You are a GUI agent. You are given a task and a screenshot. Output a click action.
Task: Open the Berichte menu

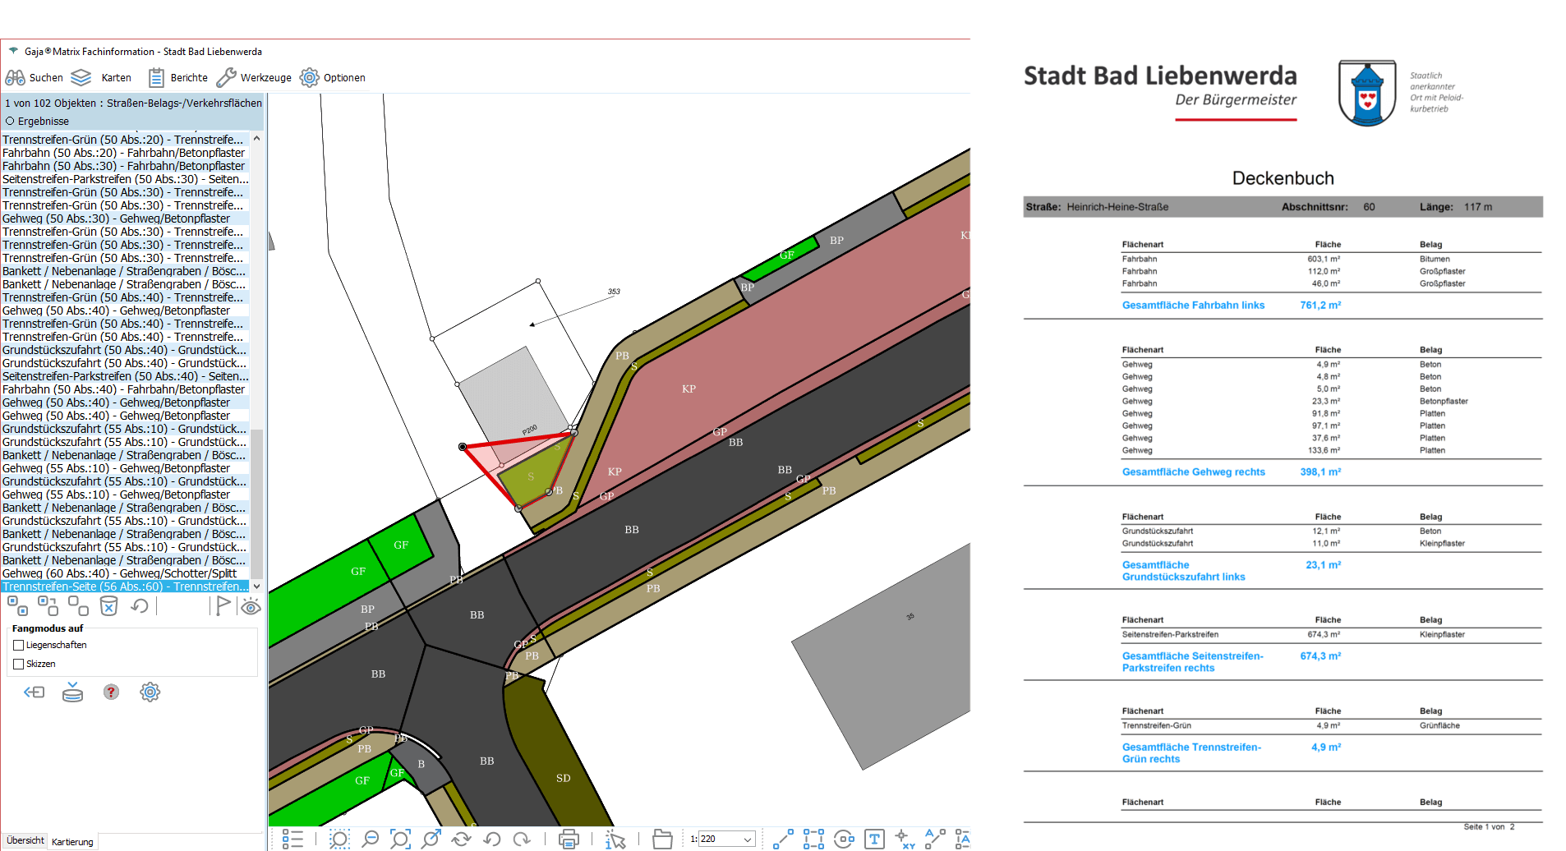[x=178, y=78]
